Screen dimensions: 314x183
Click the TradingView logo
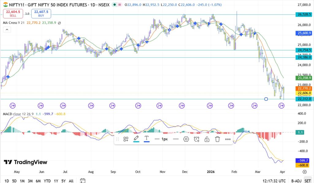pos(25,162)
